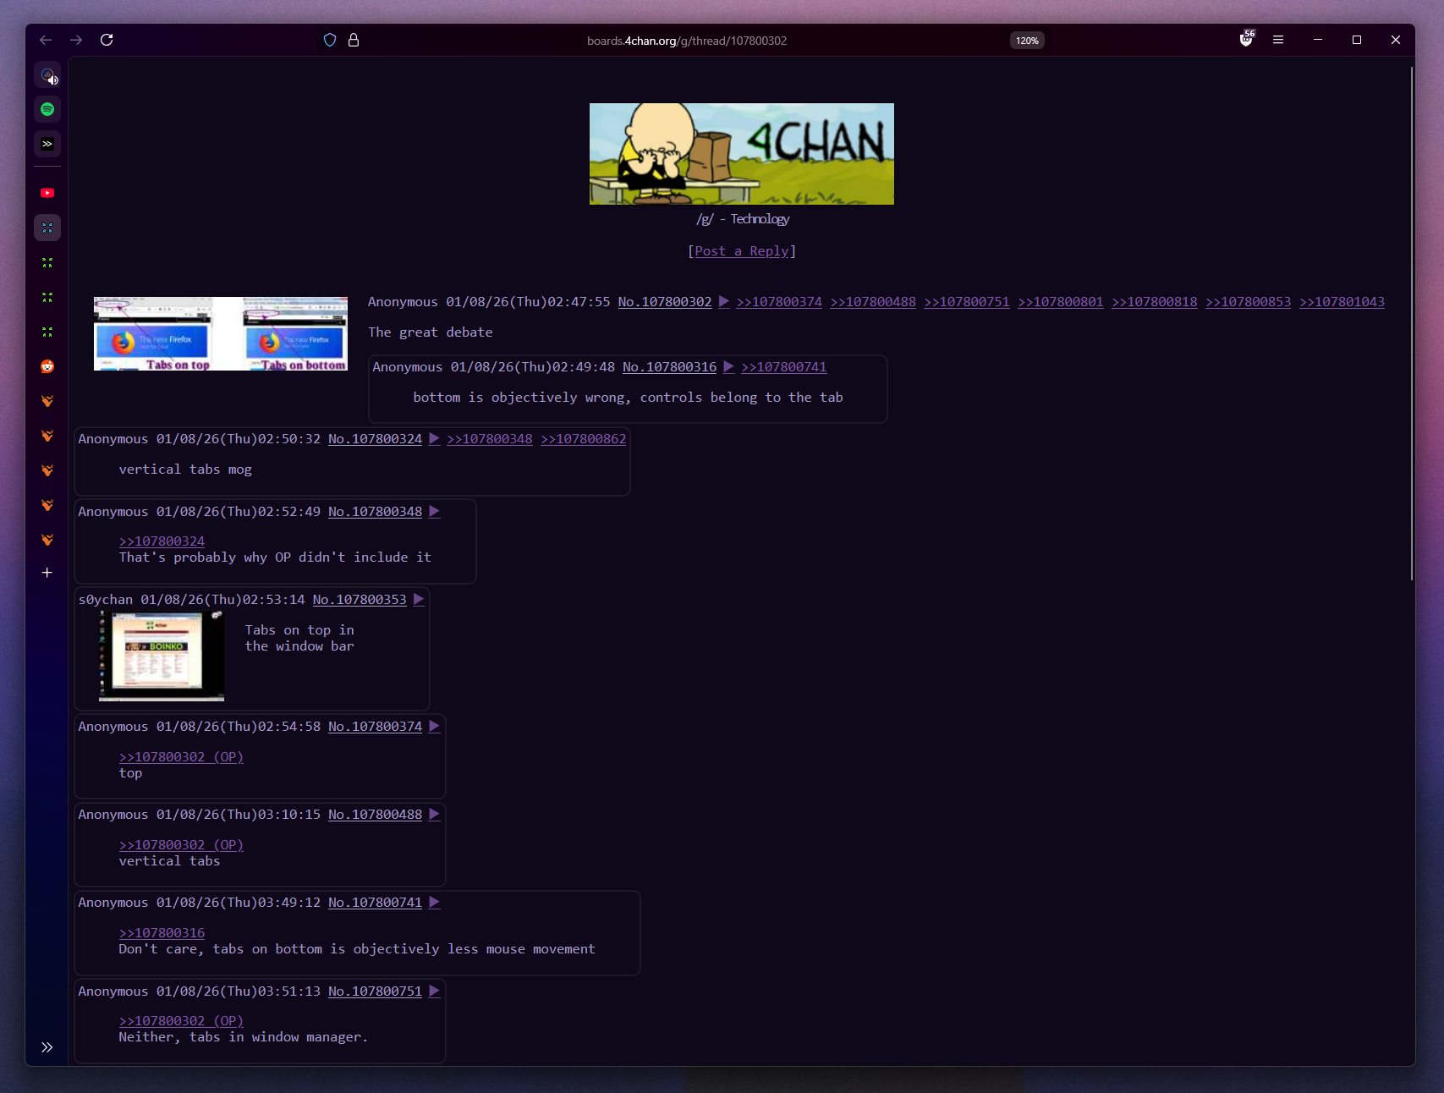Follow backlink >>107800488 in OP header
The height and width of the screenshot is (1093, 1444).
[x=873, y=302]
